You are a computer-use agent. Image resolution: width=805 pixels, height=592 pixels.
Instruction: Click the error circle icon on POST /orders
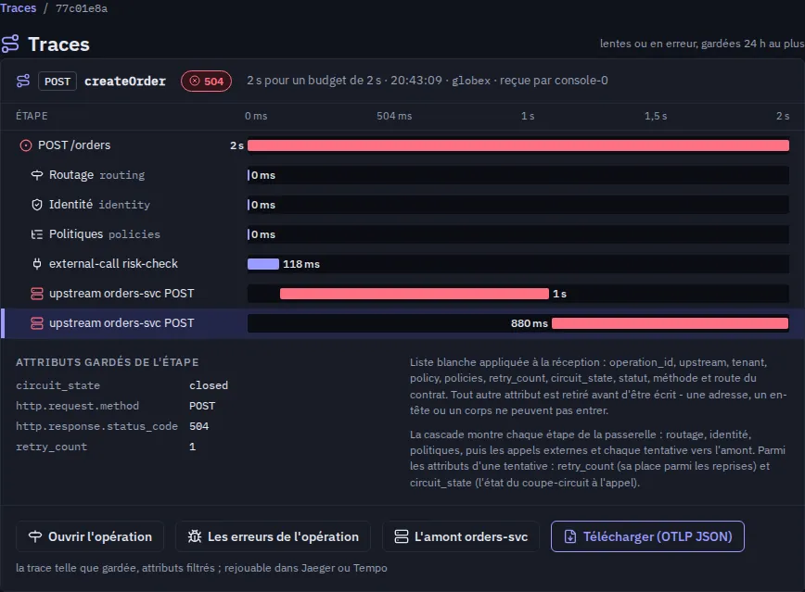point(26,145)
